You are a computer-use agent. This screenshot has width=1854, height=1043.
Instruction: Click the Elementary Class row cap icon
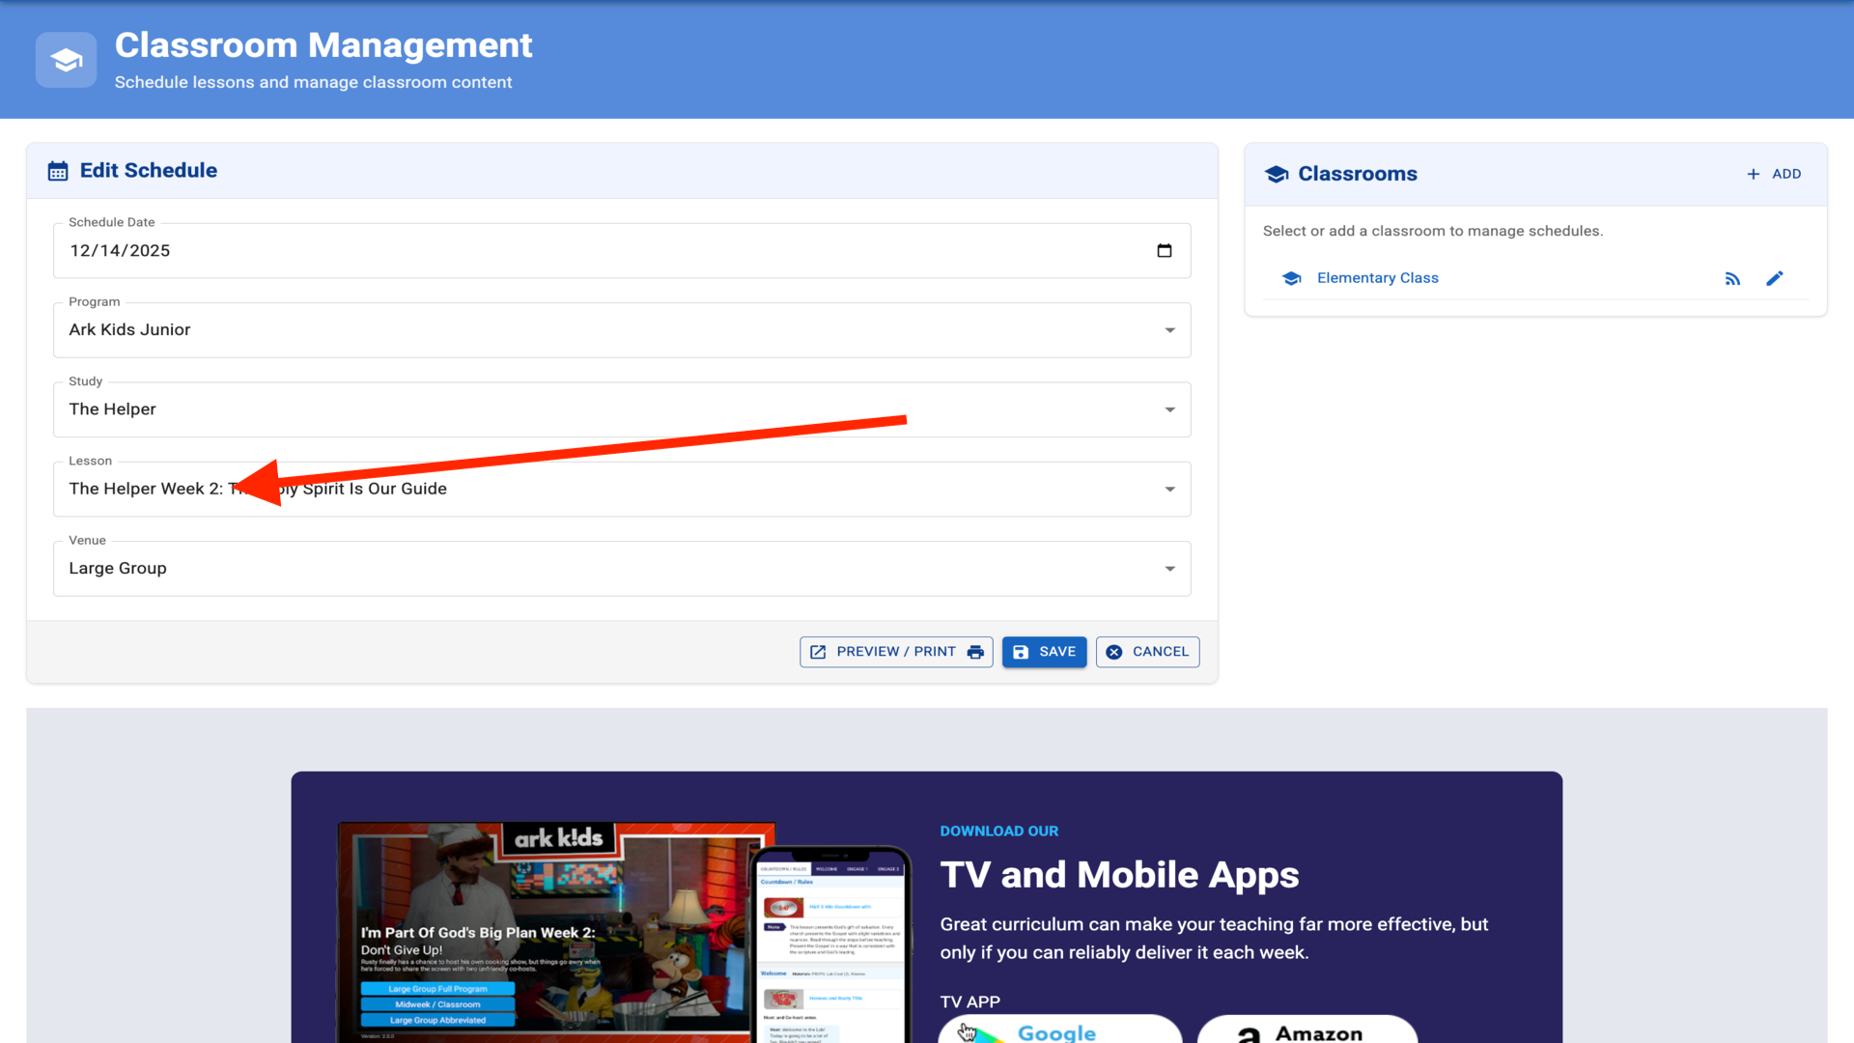(1291, 279)
